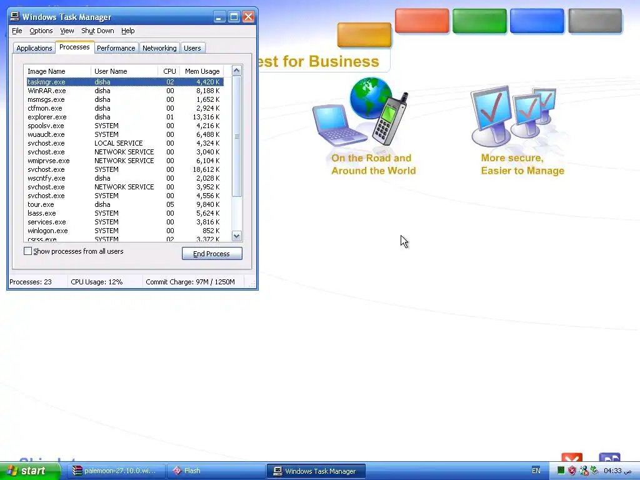
Task: Click More secure, Easier to Manage
Action: [522, 164]
